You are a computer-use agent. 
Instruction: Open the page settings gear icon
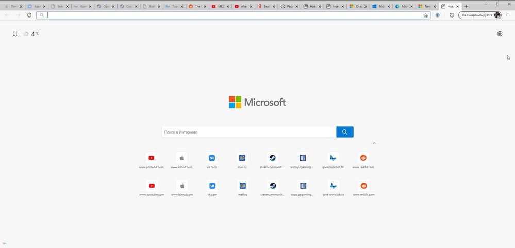500,34
